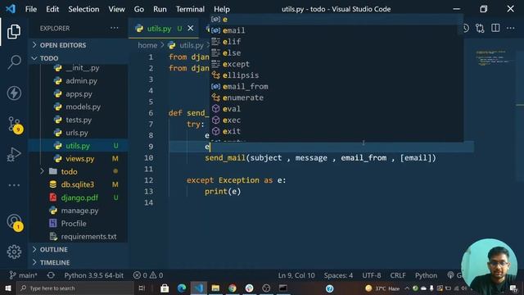Viewport: 524px width, 295px height.
Task: Open the Run and Debug view
Action: [x=14, y=154]
